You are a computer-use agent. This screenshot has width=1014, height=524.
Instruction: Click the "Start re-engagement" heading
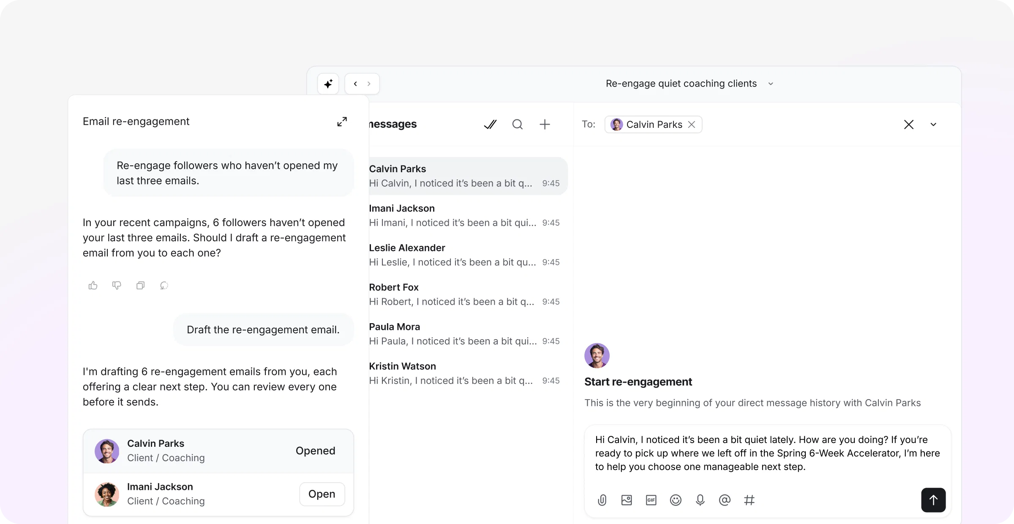click(x=638, y=382)
